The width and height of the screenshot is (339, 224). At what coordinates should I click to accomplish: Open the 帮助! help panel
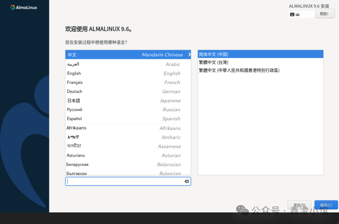(x=325, y=13)
